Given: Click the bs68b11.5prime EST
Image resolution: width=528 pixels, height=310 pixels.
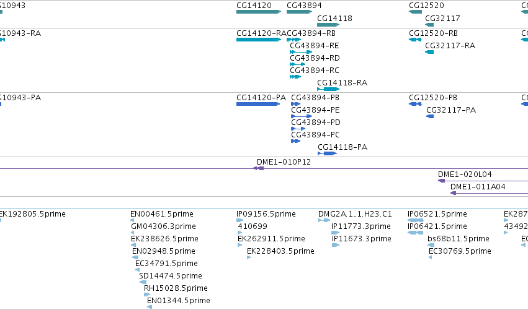Looking at the screenshot, I should 431,245.
